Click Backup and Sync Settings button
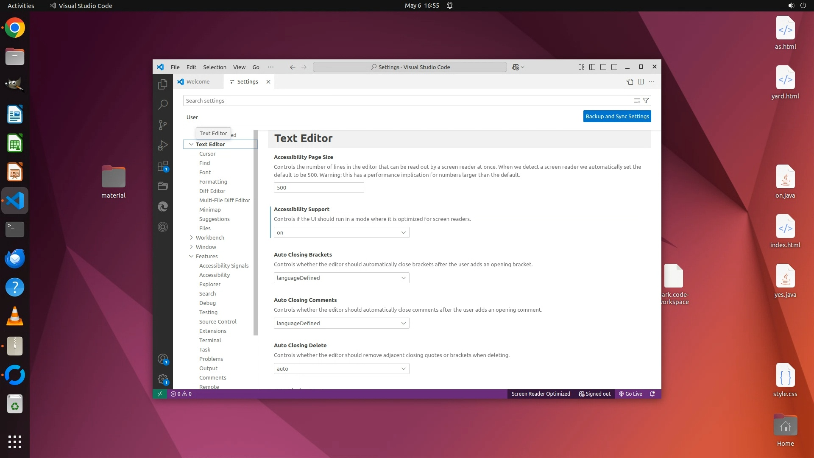 (617, 116)
